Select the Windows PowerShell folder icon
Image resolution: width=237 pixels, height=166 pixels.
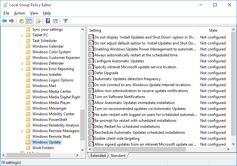28,120
